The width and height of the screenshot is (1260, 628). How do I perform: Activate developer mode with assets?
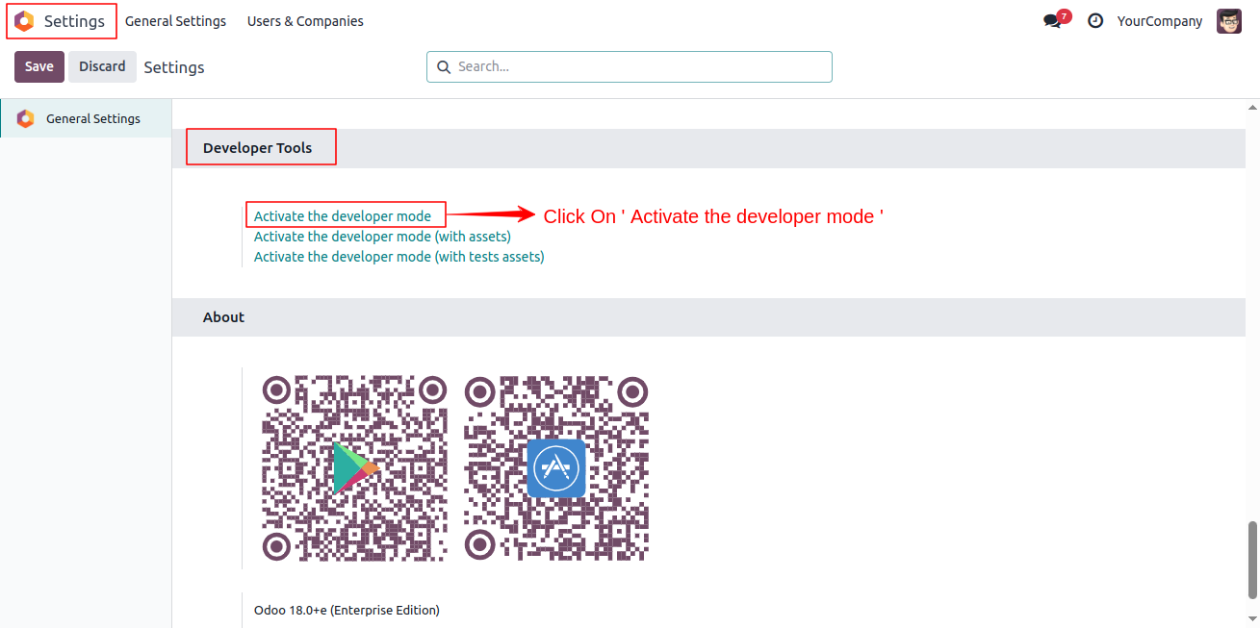[x=382, y=237]
